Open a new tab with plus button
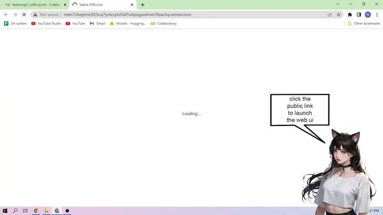The width and height of the screenshot is (383, 215). 142,5
